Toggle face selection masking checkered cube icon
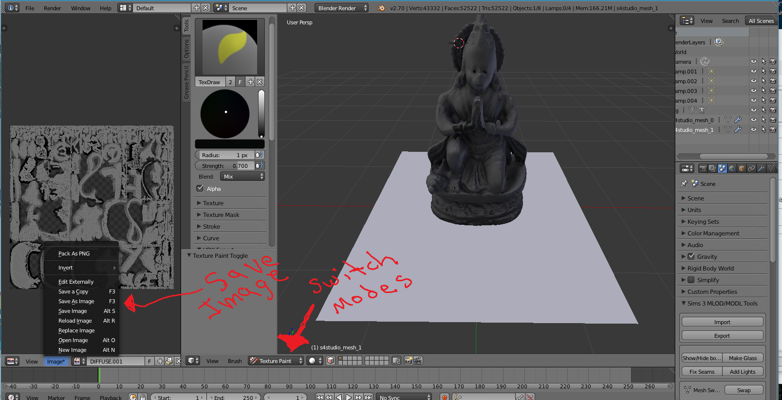Image resolution: width=782 pixels, height=400 pixels. (331, 361)
